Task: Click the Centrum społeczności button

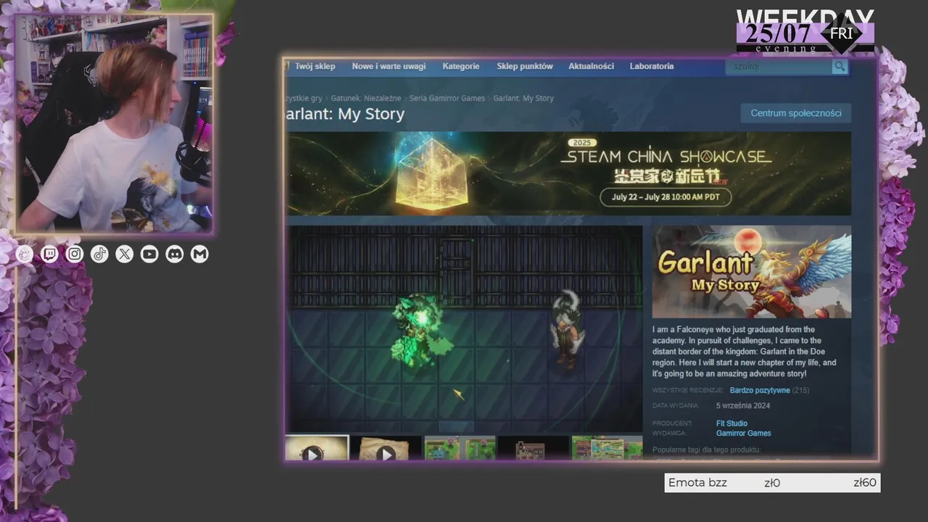Action: pyautogui.click(x=796, y=113)
